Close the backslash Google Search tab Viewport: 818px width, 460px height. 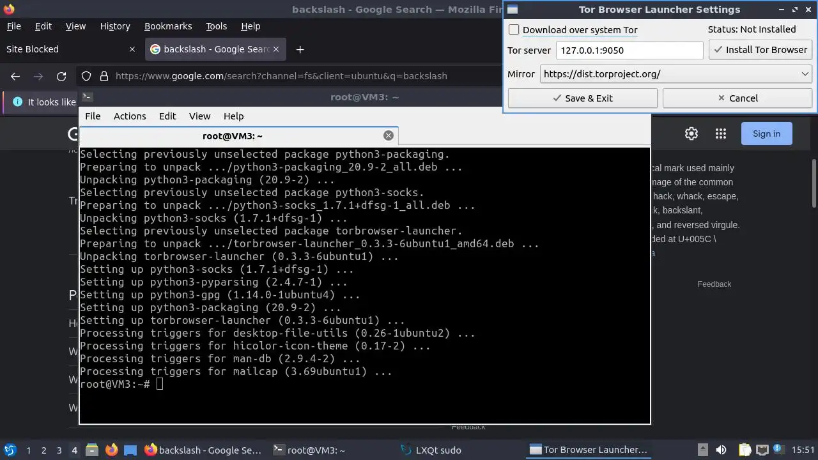click(276, 49)
